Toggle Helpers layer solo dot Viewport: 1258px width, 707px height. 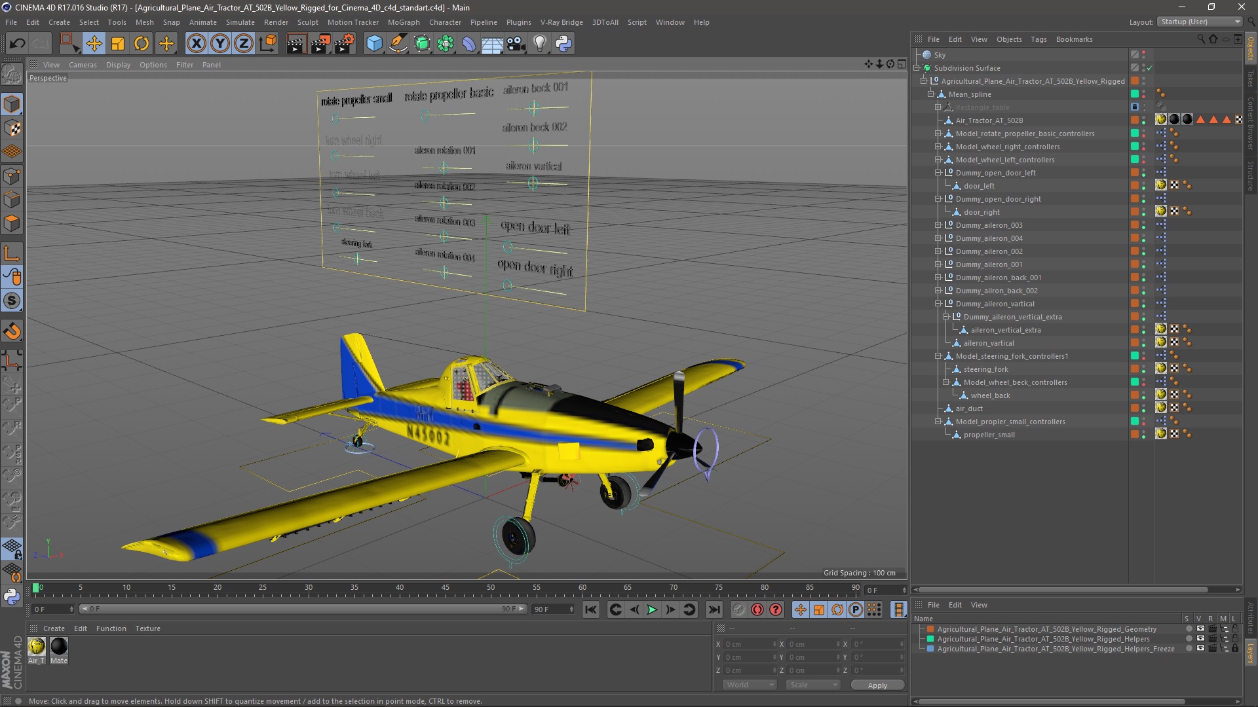(x=1189, y=639)
